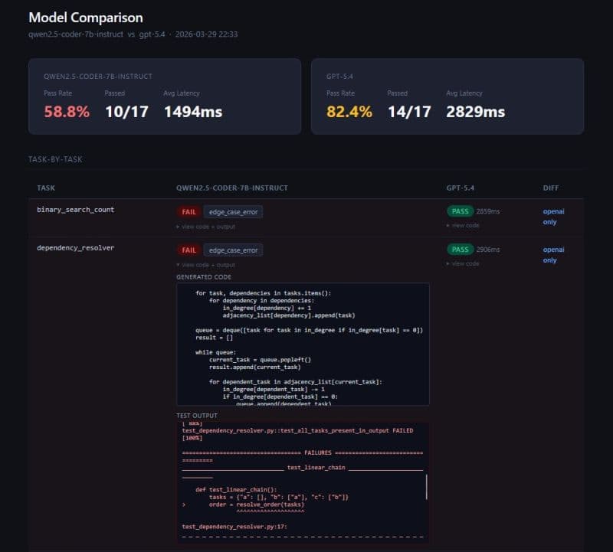Click the TASK-BY-TASK section header
This screenshot has height=552, width=613.
[56, 159]
